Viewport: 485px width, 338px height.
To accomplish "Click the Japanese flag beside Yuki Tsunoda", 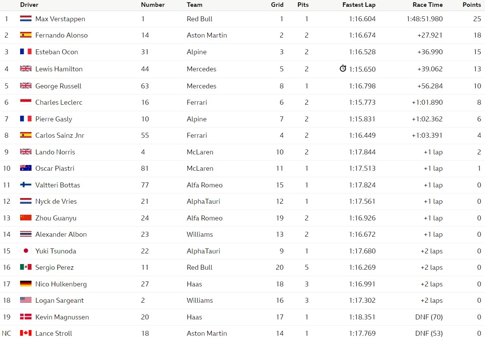I will click(26, 251).
